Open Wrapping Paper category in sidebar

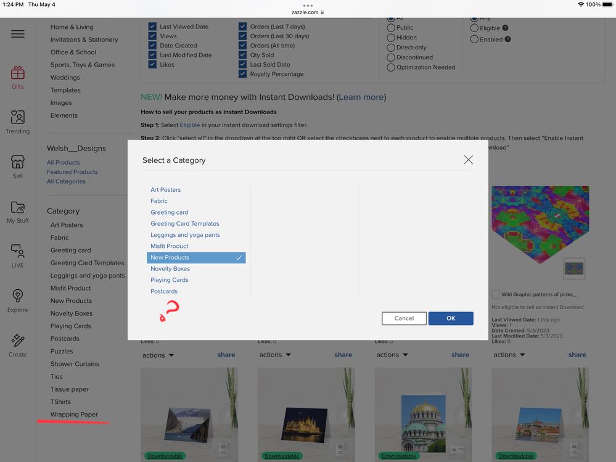tap(74, 415)
